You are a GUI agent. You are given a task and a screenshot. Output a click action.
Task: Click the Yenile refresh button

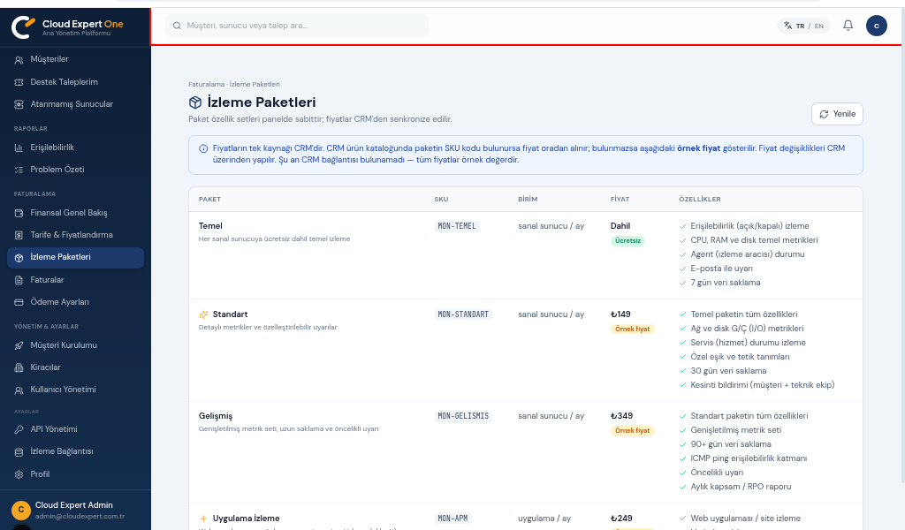tap(837, 114)
